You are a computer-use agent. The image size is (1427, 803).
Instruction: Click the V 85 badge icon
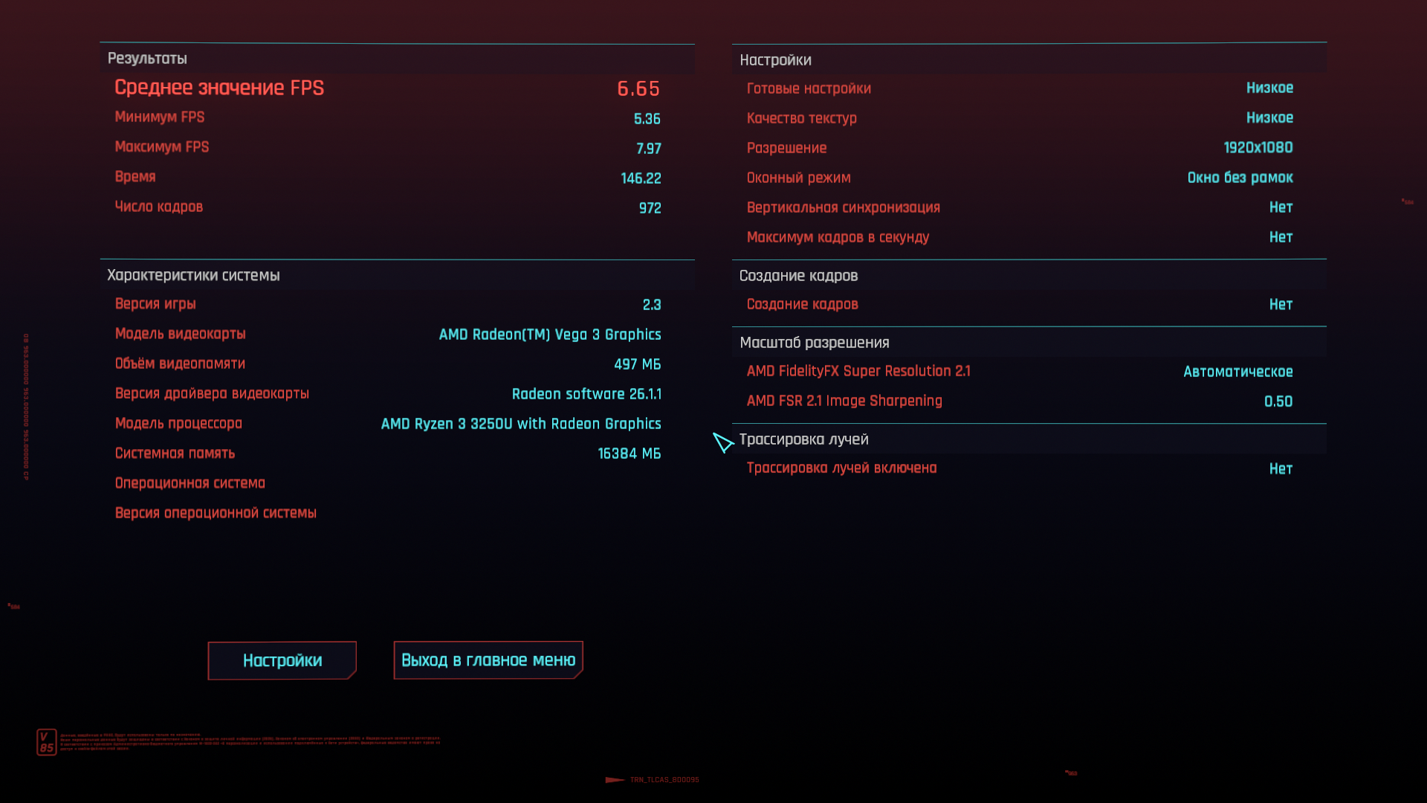47,742
